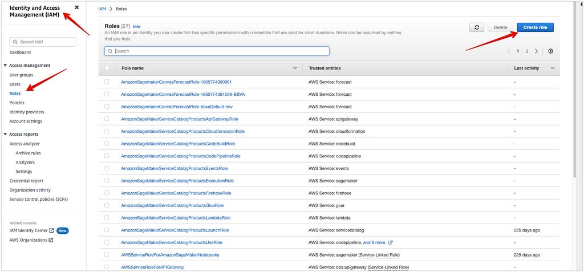Open Service control policies (SCPs)
This screenshot has height=272, width=584.
click(39, 200)
